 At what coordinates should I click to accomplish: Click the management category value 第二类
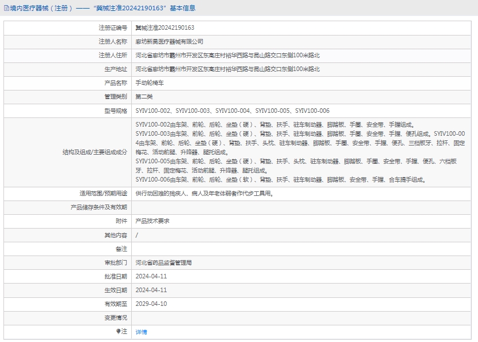pos(144,96)
